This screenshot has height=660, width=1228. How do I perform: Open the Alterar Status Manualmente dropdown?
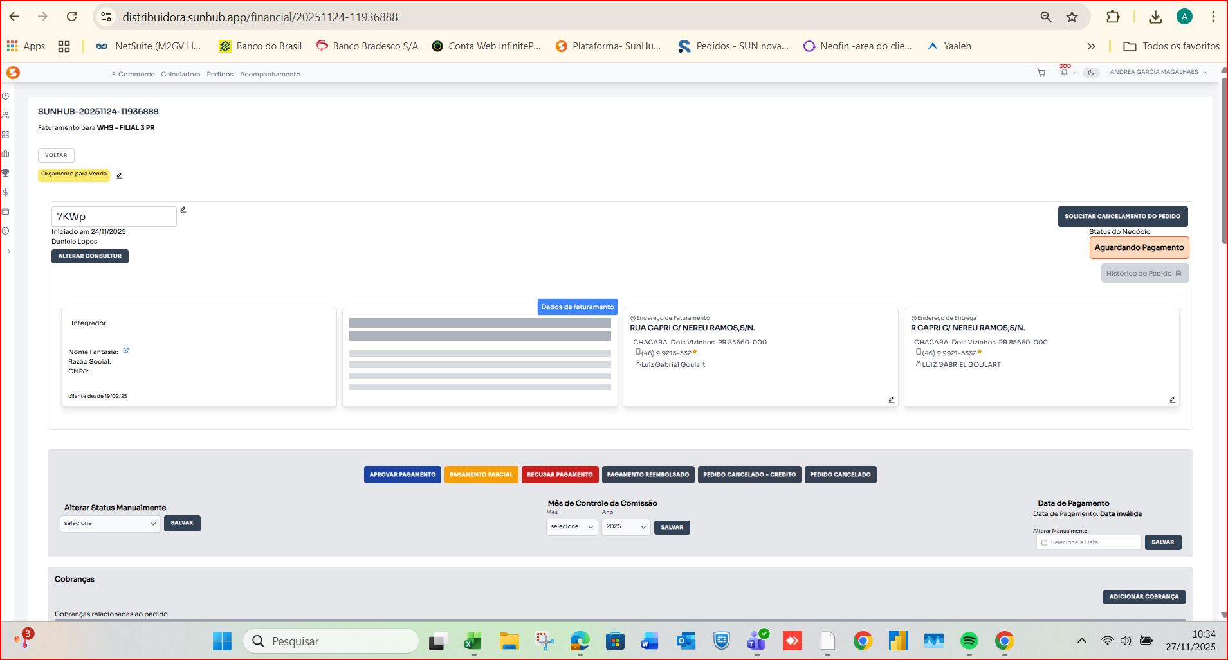[110, 524]
